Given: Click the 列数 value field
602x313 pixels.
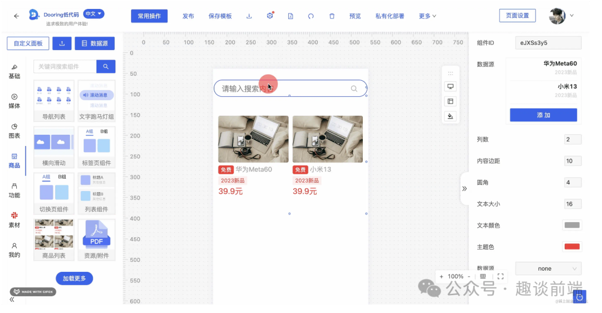Looking at the screenshot, I should pos(572,139).
